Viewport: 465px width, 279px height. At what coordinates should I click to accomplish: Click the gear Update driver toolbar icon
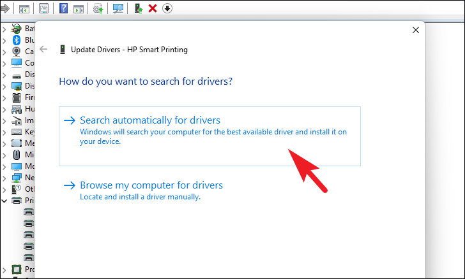pos(98,8)
